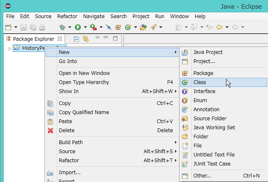Open the Run menu
Viewport: 268px width, 182px height.
(160, 16)
